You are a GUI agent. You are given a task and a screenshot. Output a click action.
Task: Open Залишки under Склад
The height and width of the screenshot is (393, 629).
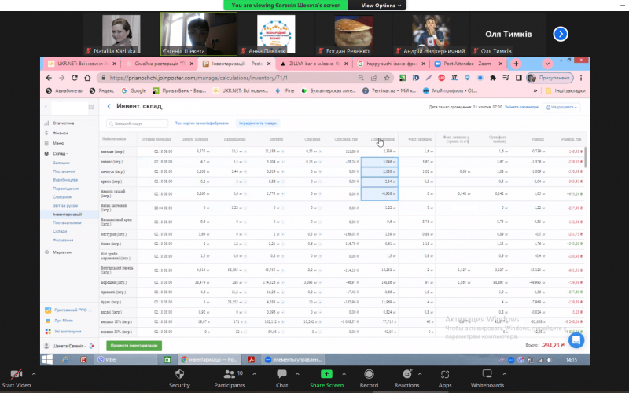pos(61,163)
